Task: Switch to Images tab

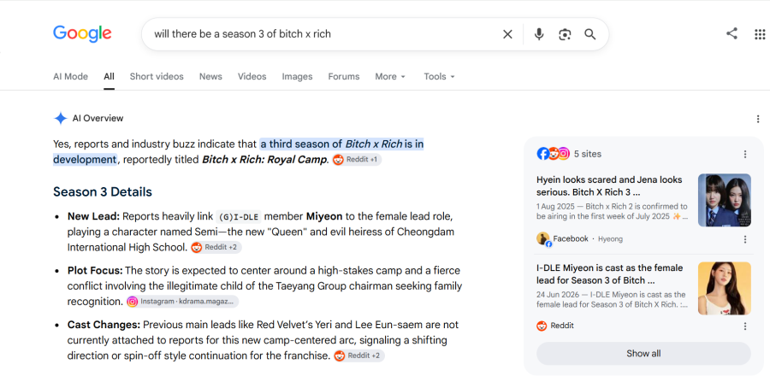Action: click(297, 77)
